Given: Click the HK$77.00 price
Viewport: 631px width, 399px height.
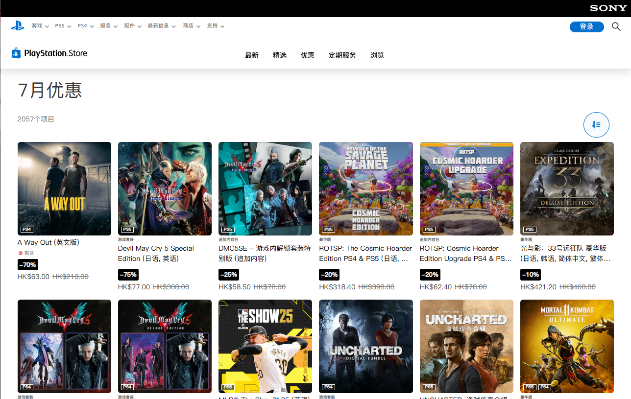Looking at the screenshot, I should pos(134,287).
